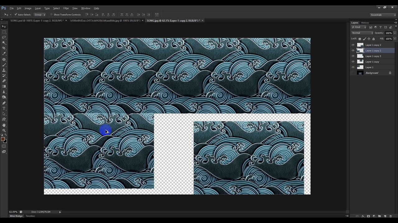Select the Magic Wand tool
This screenshot has height=223, width=398.
4,43
